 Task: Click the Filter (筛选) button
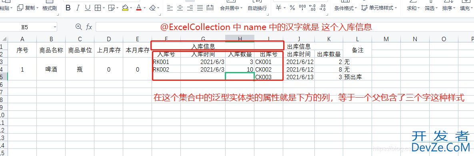[431, 8]
